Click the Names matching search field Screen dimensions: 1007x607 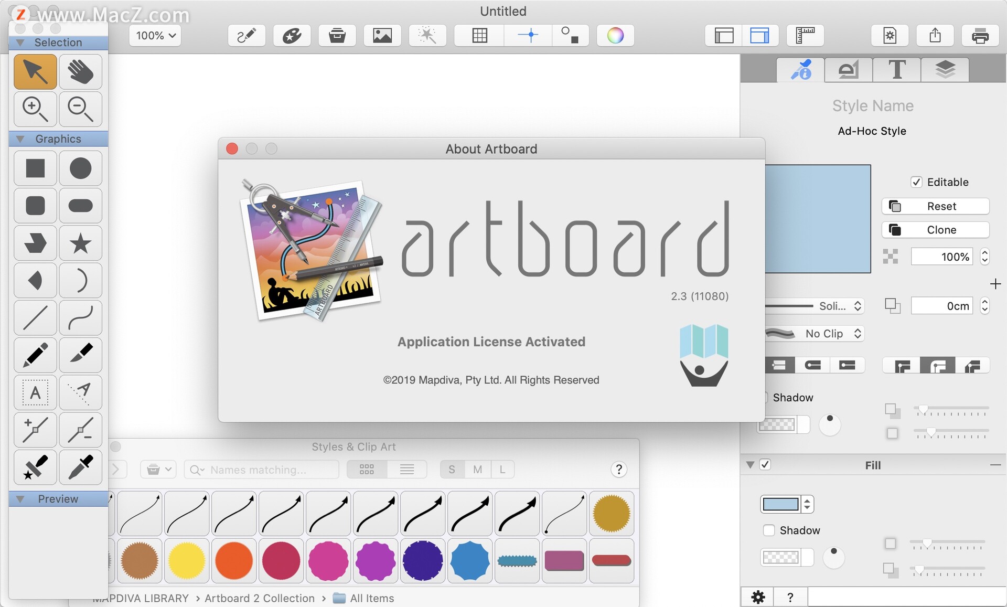click(x=261, y=469)
